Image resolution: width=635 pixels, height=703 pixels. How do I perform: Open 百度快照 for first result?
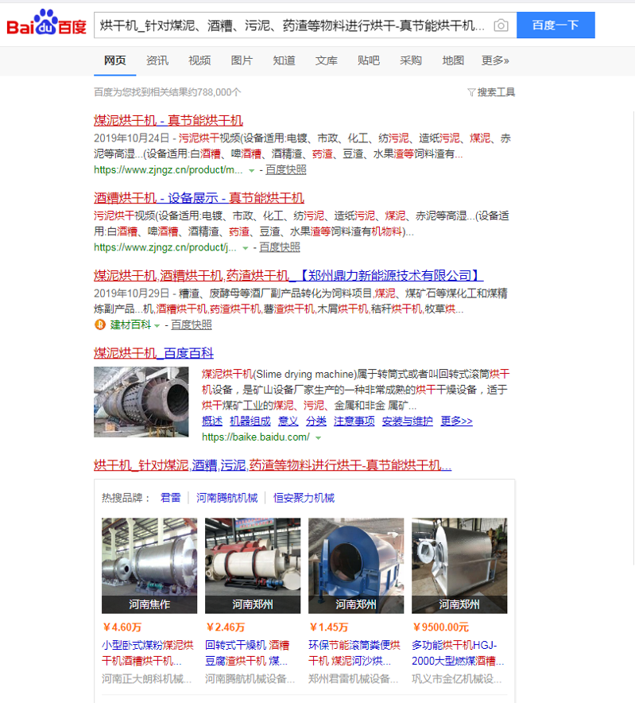point(286,170)
